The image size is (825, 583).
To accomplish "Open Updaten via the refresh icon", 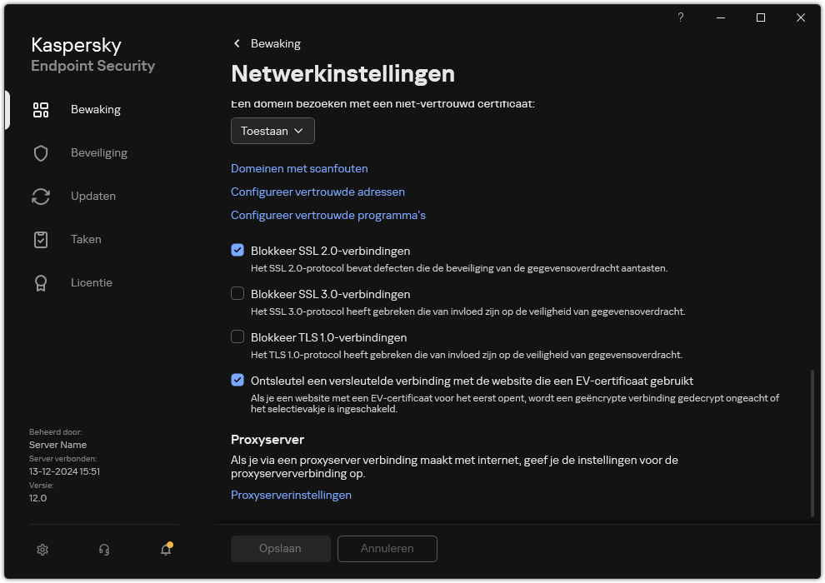I will click(x=41, y=196).
